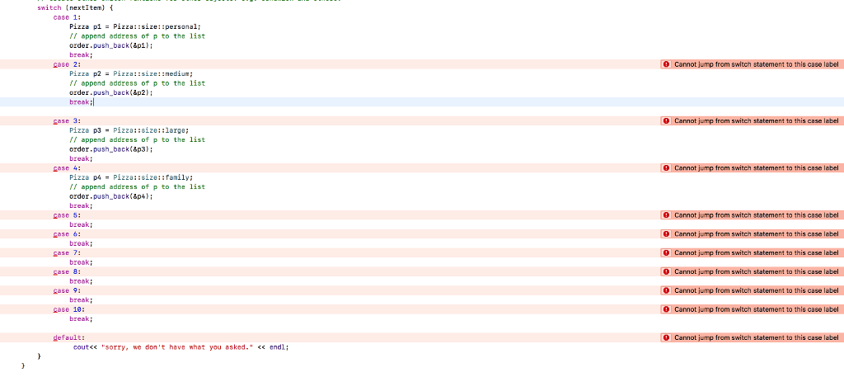Click the 'case 2:' label
Screen dimensions: 844x377
pyautogui.click(x=67, y=64)
